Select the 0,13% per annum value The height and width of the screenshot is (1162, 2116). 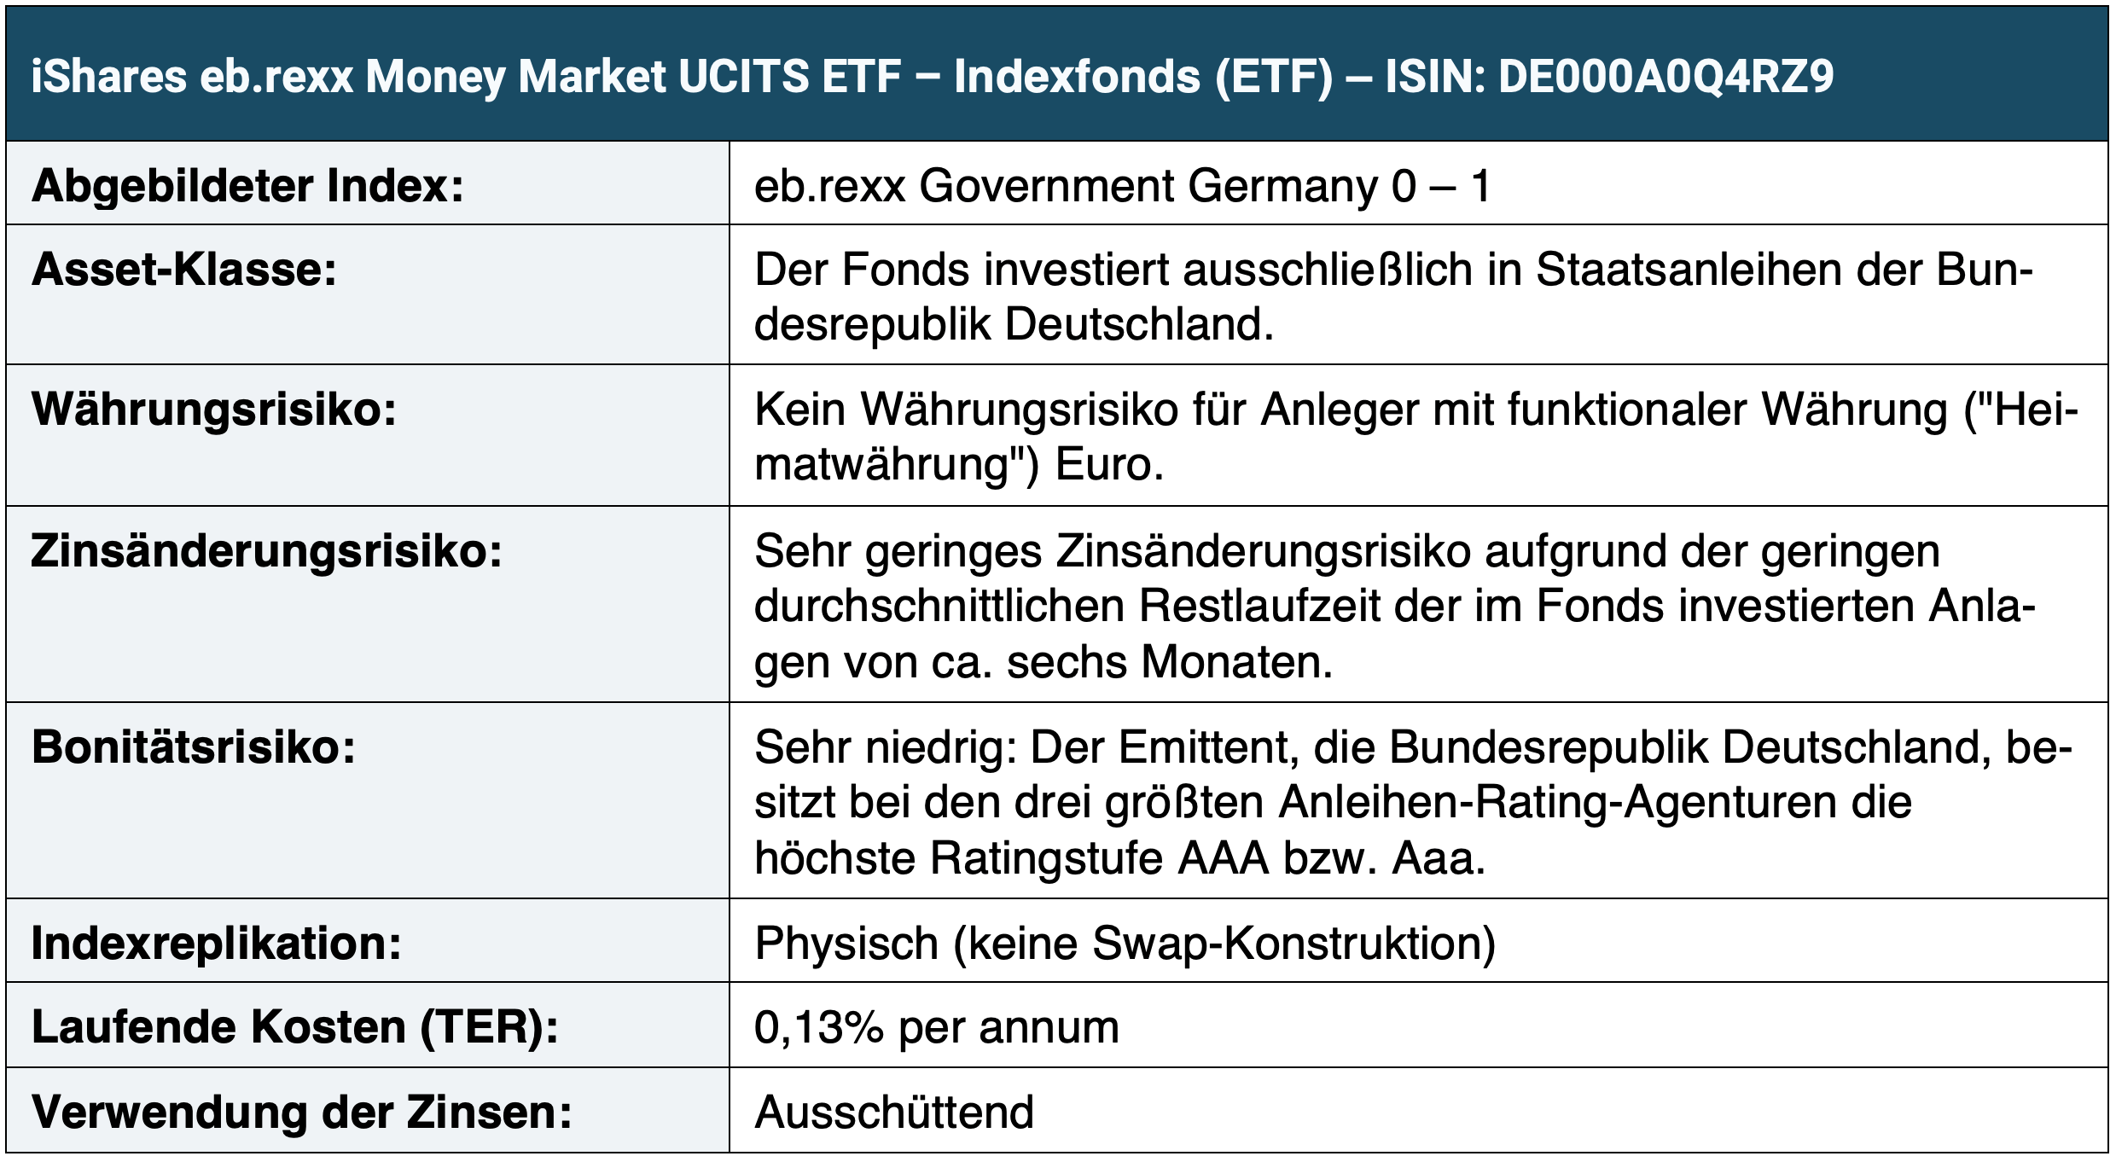936,1026
